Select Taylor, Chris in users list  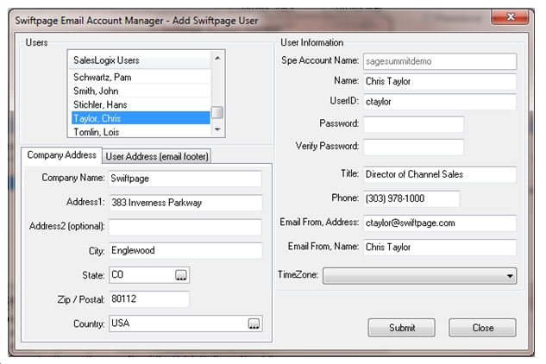[141, 118]
